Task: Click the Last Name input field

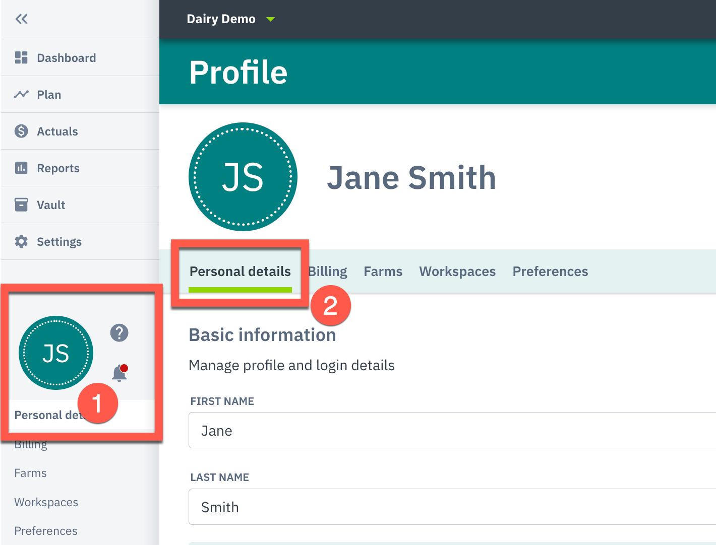Action: tap(353, 507)
